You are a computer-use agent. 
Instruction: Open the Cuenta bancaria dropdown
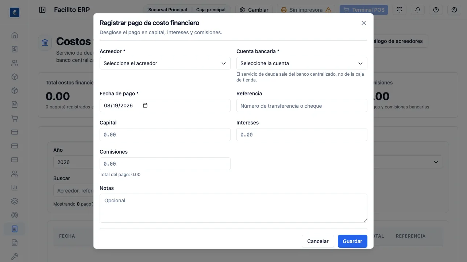point(302,63)
